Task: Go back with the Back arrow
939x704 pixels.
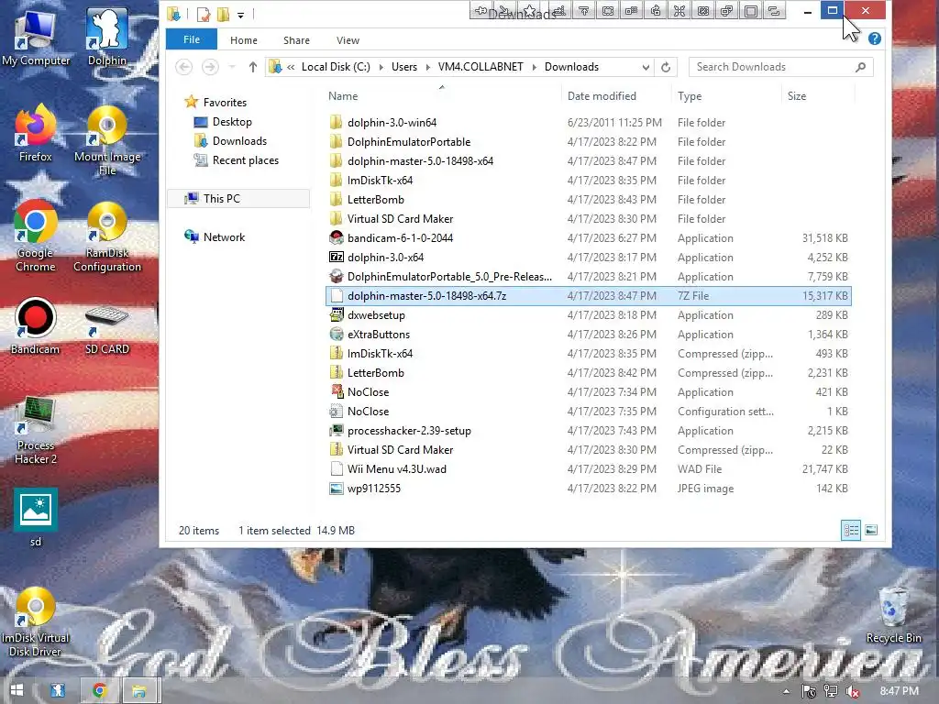Action: [x=183, y=67]
